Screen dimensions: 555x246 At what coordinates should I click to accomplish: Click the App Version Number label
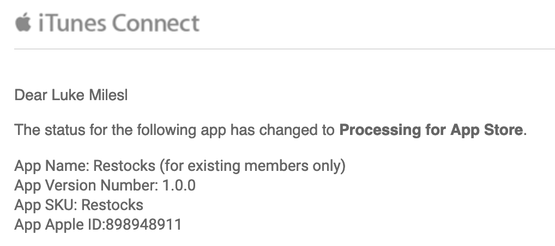[86, 185]
